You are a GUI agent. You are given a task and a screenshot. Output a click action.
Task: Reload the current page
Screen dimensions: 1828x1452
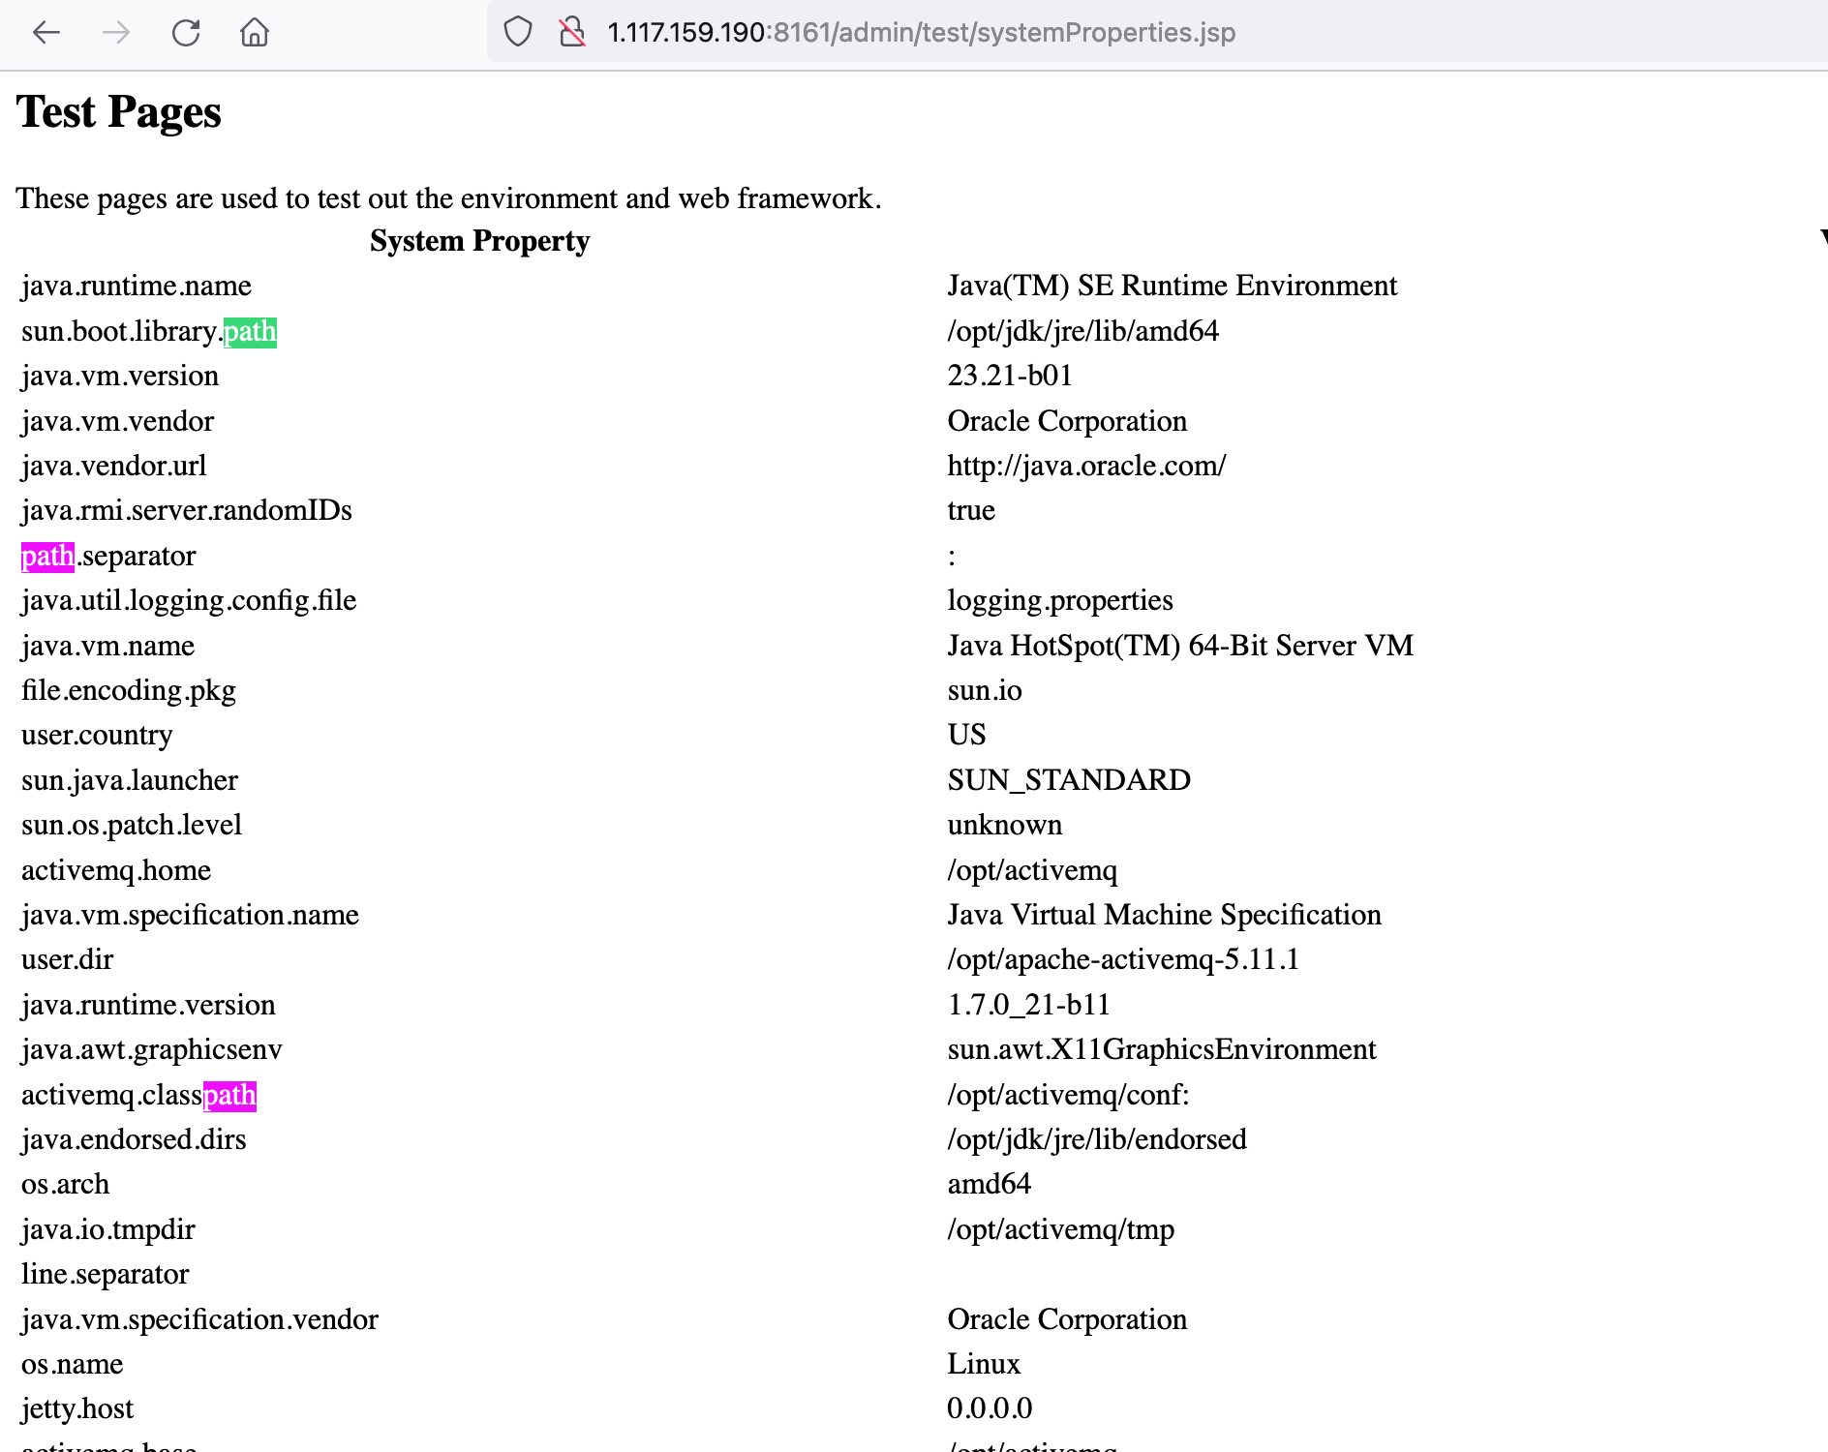point(186,33)
